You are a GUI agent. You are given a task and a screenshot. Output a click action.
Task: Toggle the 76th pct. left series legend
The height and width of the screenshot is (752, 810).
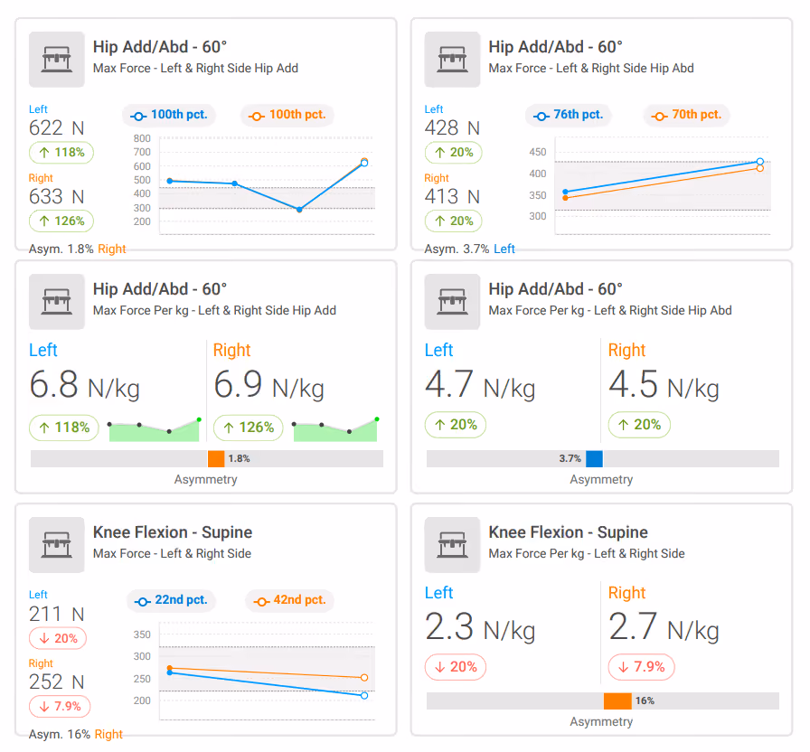pos(569,115)
